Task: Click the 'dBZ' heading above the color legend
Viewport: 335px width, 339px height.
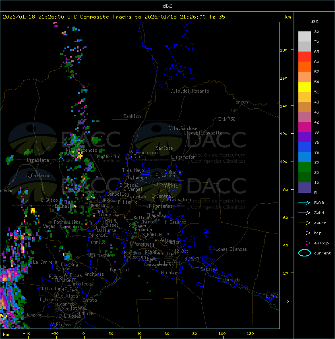Action: [314, 22]
